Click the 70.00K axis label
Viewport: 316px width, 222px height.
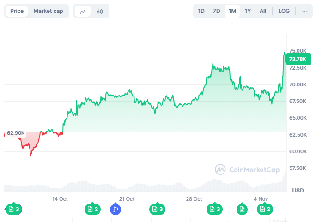298,84
